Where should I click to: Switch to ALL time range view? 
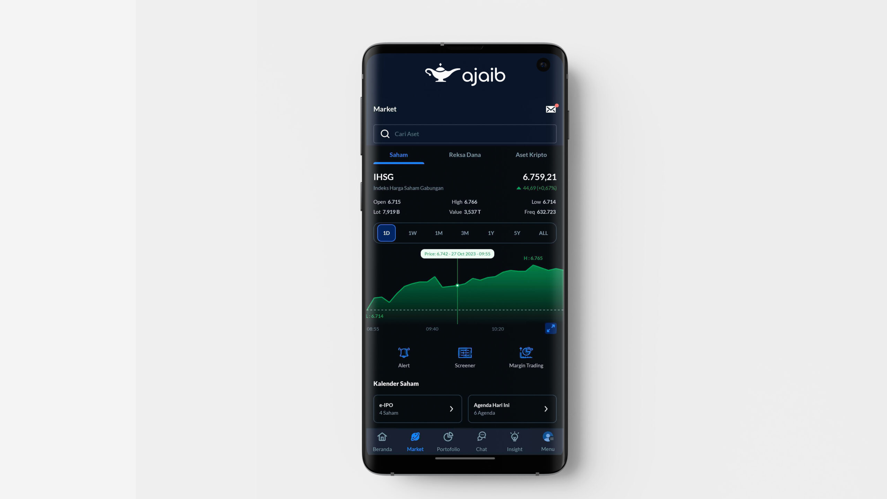pos(543,232)
